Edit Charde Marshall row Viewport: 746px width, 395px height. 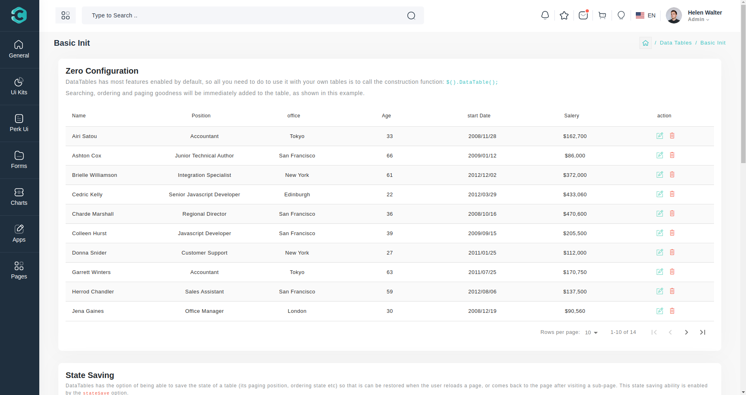660,213
